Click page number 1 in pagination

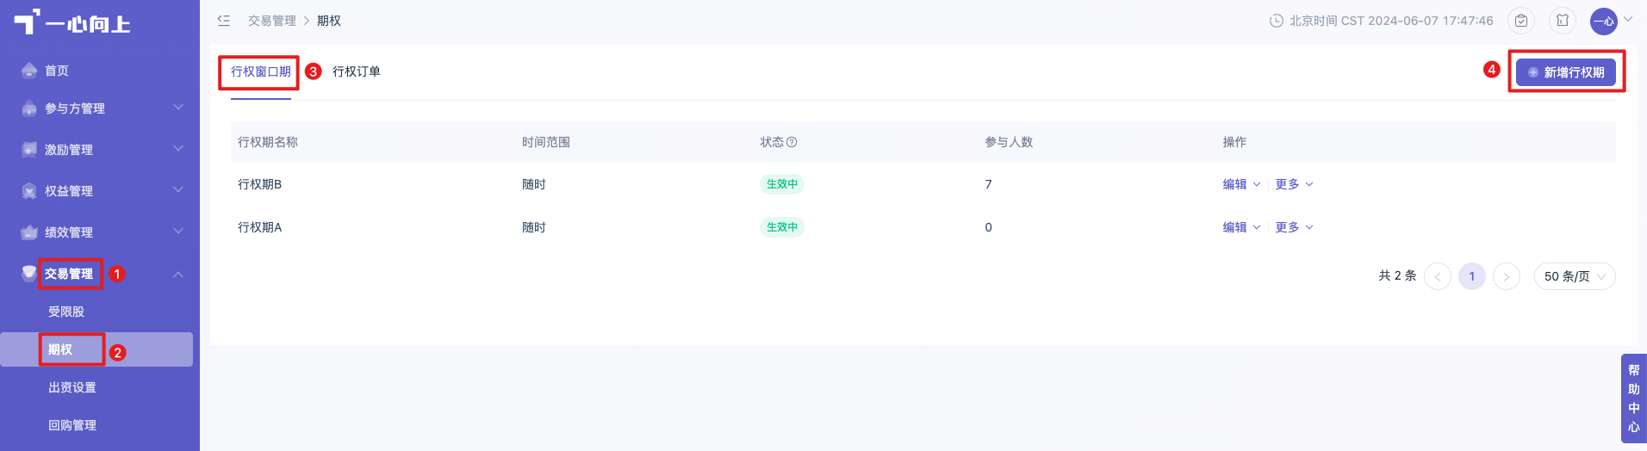pos(1472,276)
